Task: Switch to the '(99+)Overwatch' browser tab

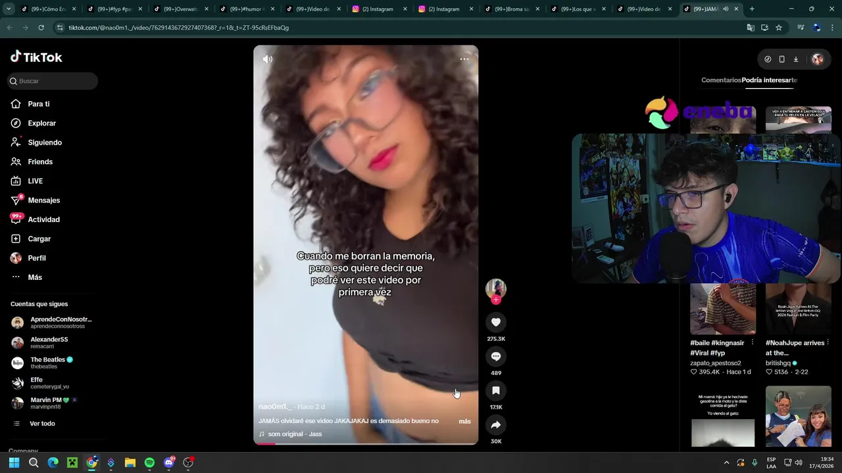Action: click(x=180, y=9)
